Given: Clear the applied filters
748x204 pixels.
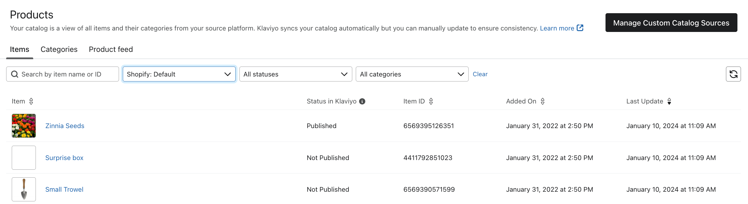Looking at the screenshot, I should 480,74.
